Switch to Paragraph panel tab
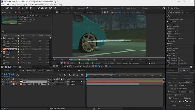Image resolution: width=195 pixels, height=110 pixels. (170, 71)
